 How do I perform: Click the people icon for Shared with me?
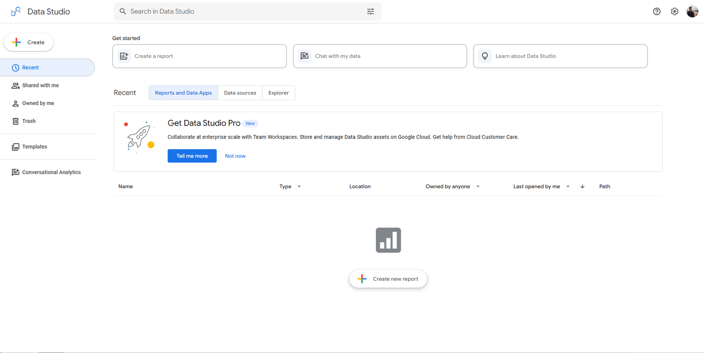coord(15,86)
